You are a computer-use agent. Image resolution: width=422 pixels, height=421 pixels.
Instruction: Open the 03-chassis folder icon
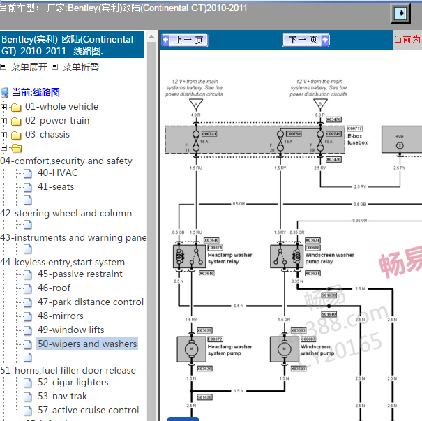(x=16, y=135)
